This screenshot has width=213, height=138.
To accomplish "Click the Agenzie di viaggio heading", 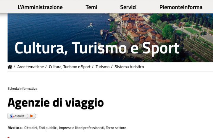I will point(56,103).
